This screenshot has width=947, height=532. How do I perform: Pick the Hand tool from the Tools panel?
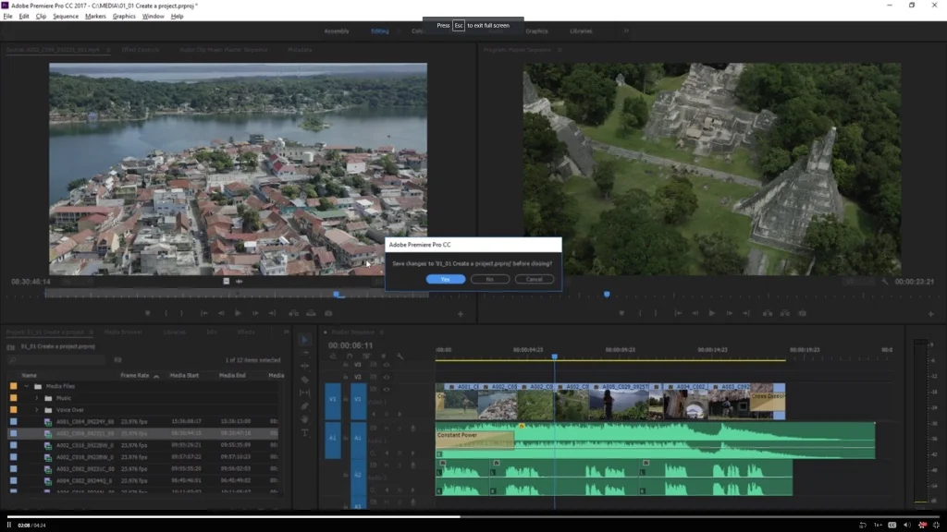pos(305,418)
